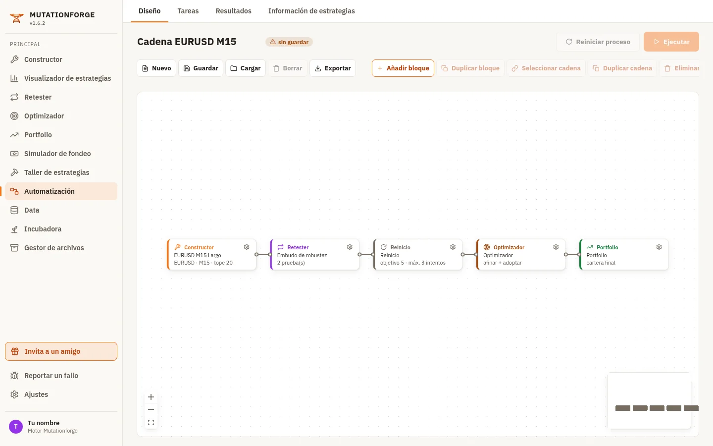
Task: Open Portfolio from the sidebar
Action: tap(61, 135)
